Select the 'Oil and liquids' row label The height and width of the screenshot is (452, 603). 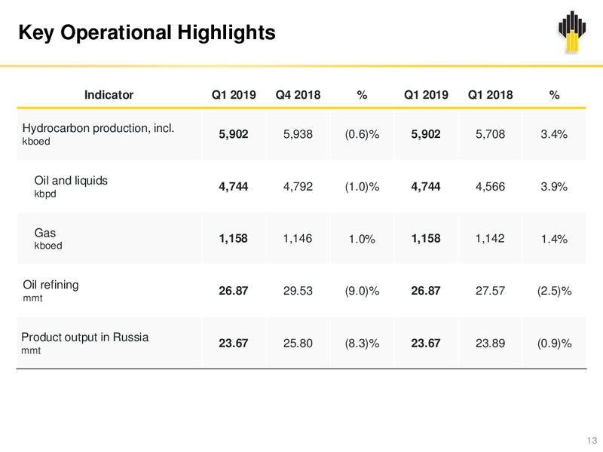[x=71, y=180]
